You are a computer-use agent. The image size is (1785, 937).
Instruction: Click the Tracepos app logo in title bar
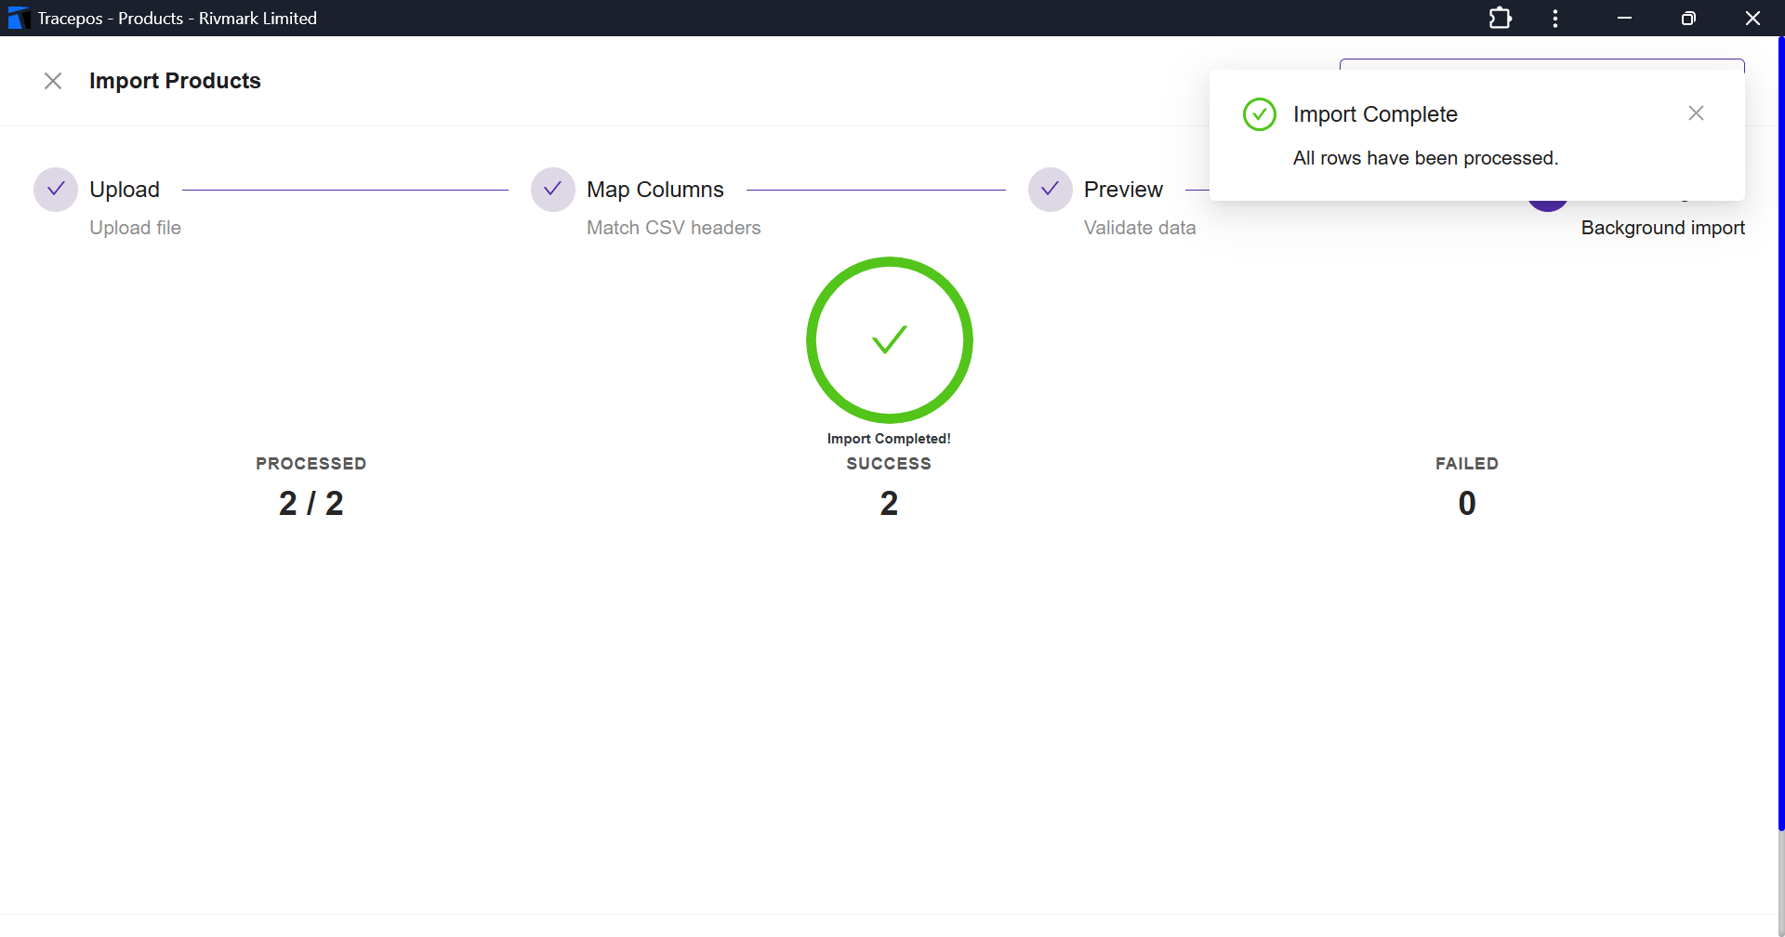coord(19,19)
